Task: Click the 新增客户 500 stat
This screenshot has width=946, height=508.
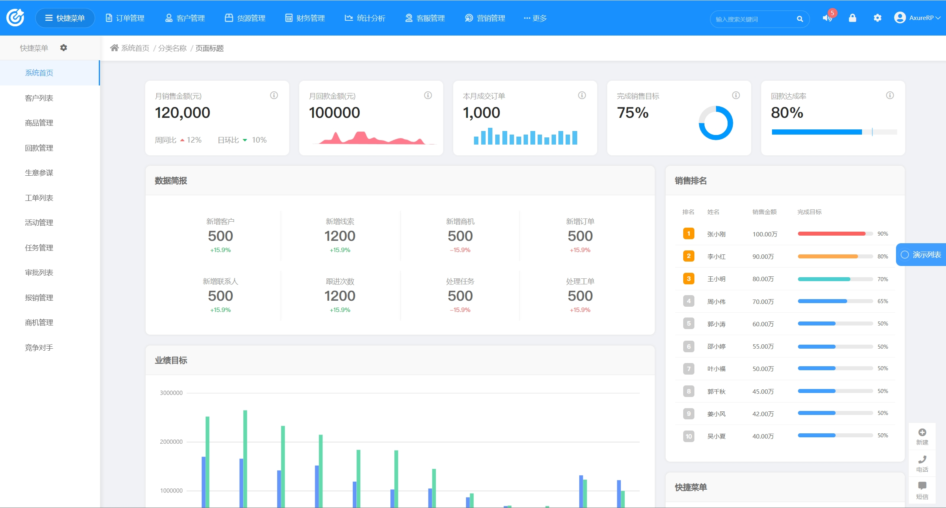Action: [x=220, y=236]
